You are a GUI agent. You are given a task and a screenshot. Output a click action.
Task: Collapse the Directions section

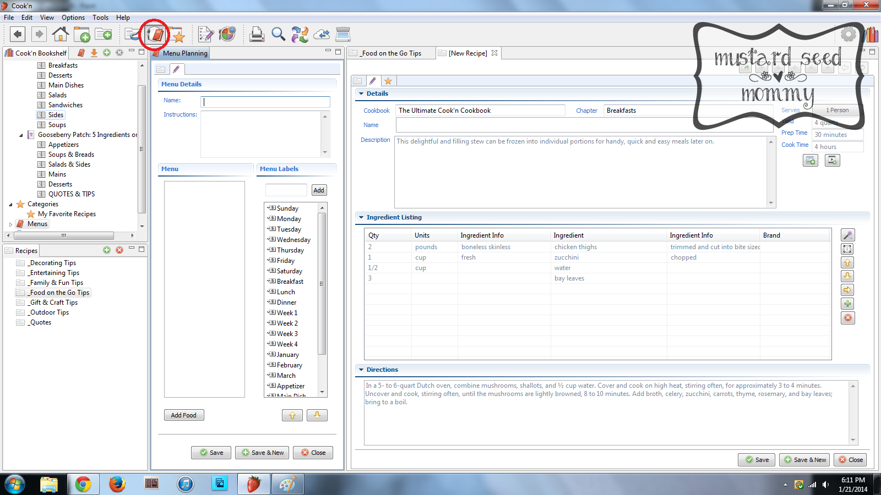point(361,370)
